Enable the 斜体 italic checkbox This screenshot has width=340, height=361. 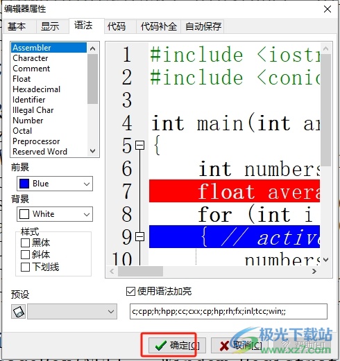[25, 255]
